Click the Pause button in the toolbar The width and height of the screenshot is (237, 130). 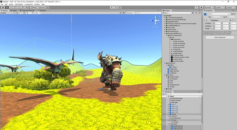115,7
